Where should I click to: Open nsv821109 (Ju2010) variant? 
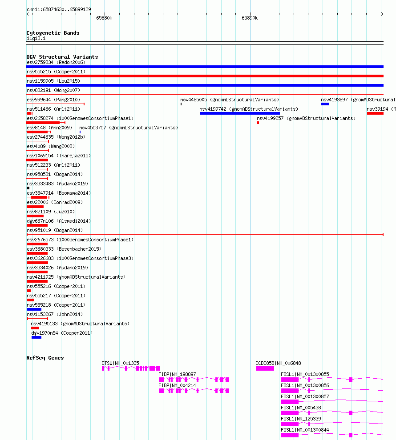pos(51,212)
